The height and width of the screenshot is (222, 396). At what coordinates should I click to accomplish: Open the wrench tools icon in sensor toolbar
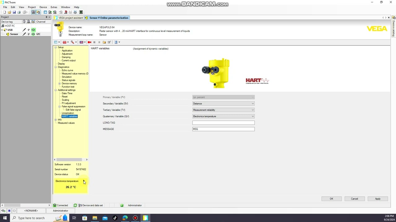pyautogui.click(x=73, y=42)
